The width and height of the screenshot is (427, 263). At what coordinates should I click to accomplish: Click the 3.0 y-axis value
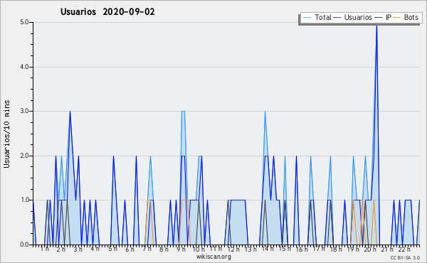[24, 111]
